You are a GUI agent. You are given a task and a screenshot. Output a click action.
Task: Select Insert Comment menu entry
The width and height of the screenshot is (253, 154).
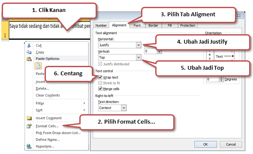[48, 118]
